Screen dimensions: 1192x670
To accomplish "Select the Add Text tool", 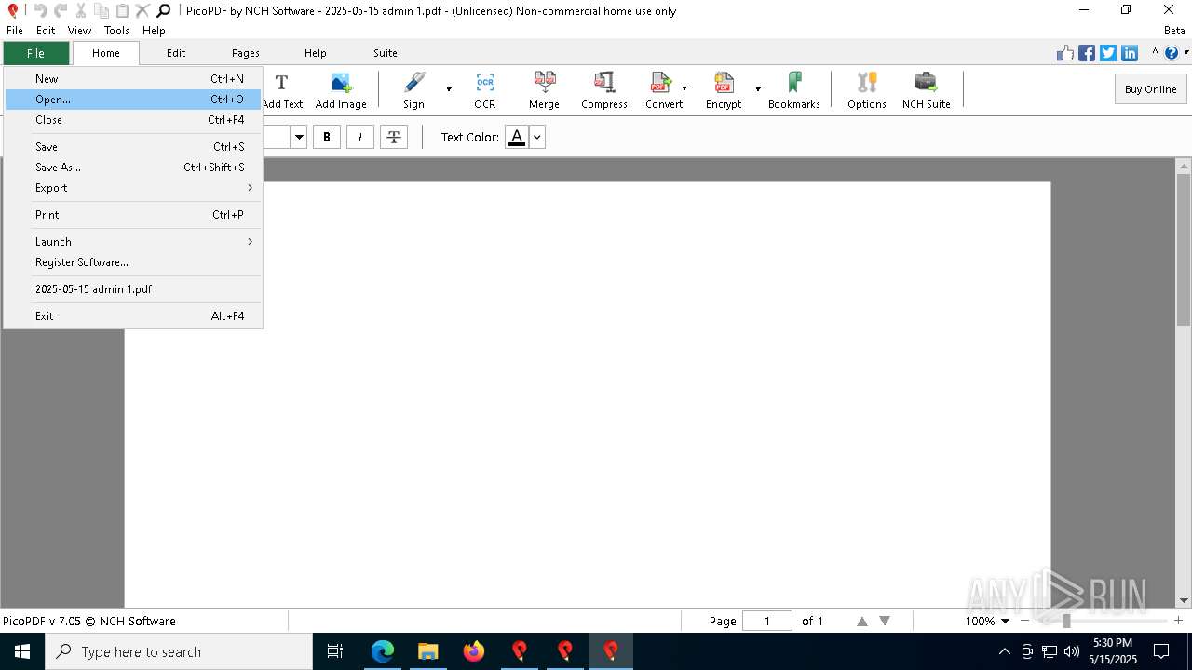I will 282,90.
